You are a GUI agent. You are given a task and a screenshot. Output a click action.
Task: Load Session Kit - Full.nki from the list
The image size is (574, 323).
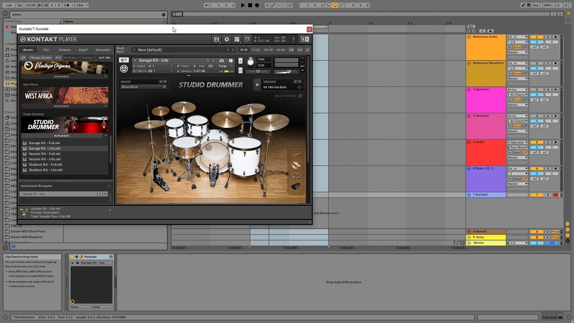coord(45,154)
